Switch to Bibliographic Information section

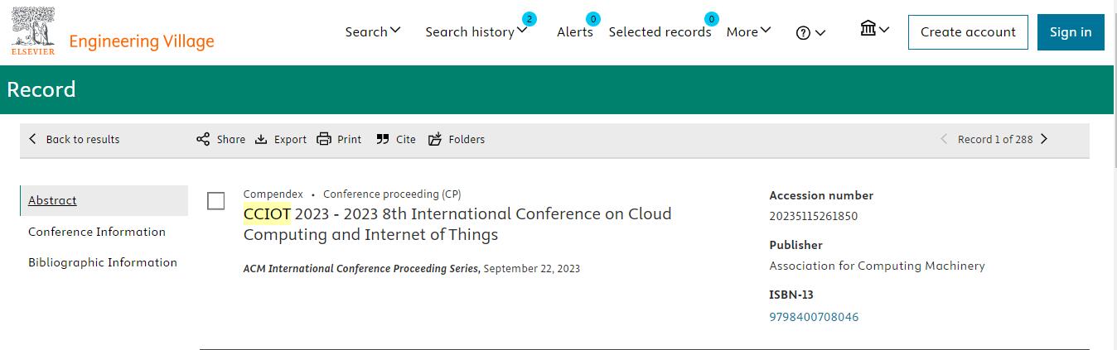click(x=103, y=262)
